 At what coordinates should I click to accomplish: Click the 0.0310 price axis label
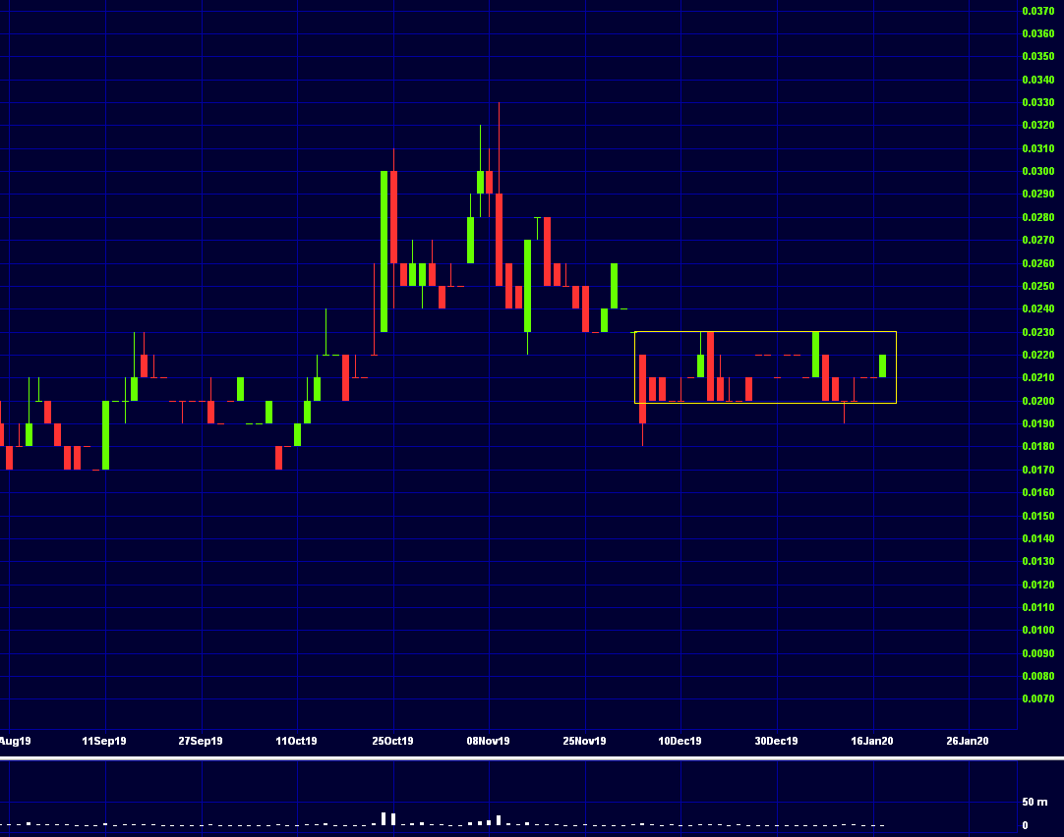[1038, 148]
